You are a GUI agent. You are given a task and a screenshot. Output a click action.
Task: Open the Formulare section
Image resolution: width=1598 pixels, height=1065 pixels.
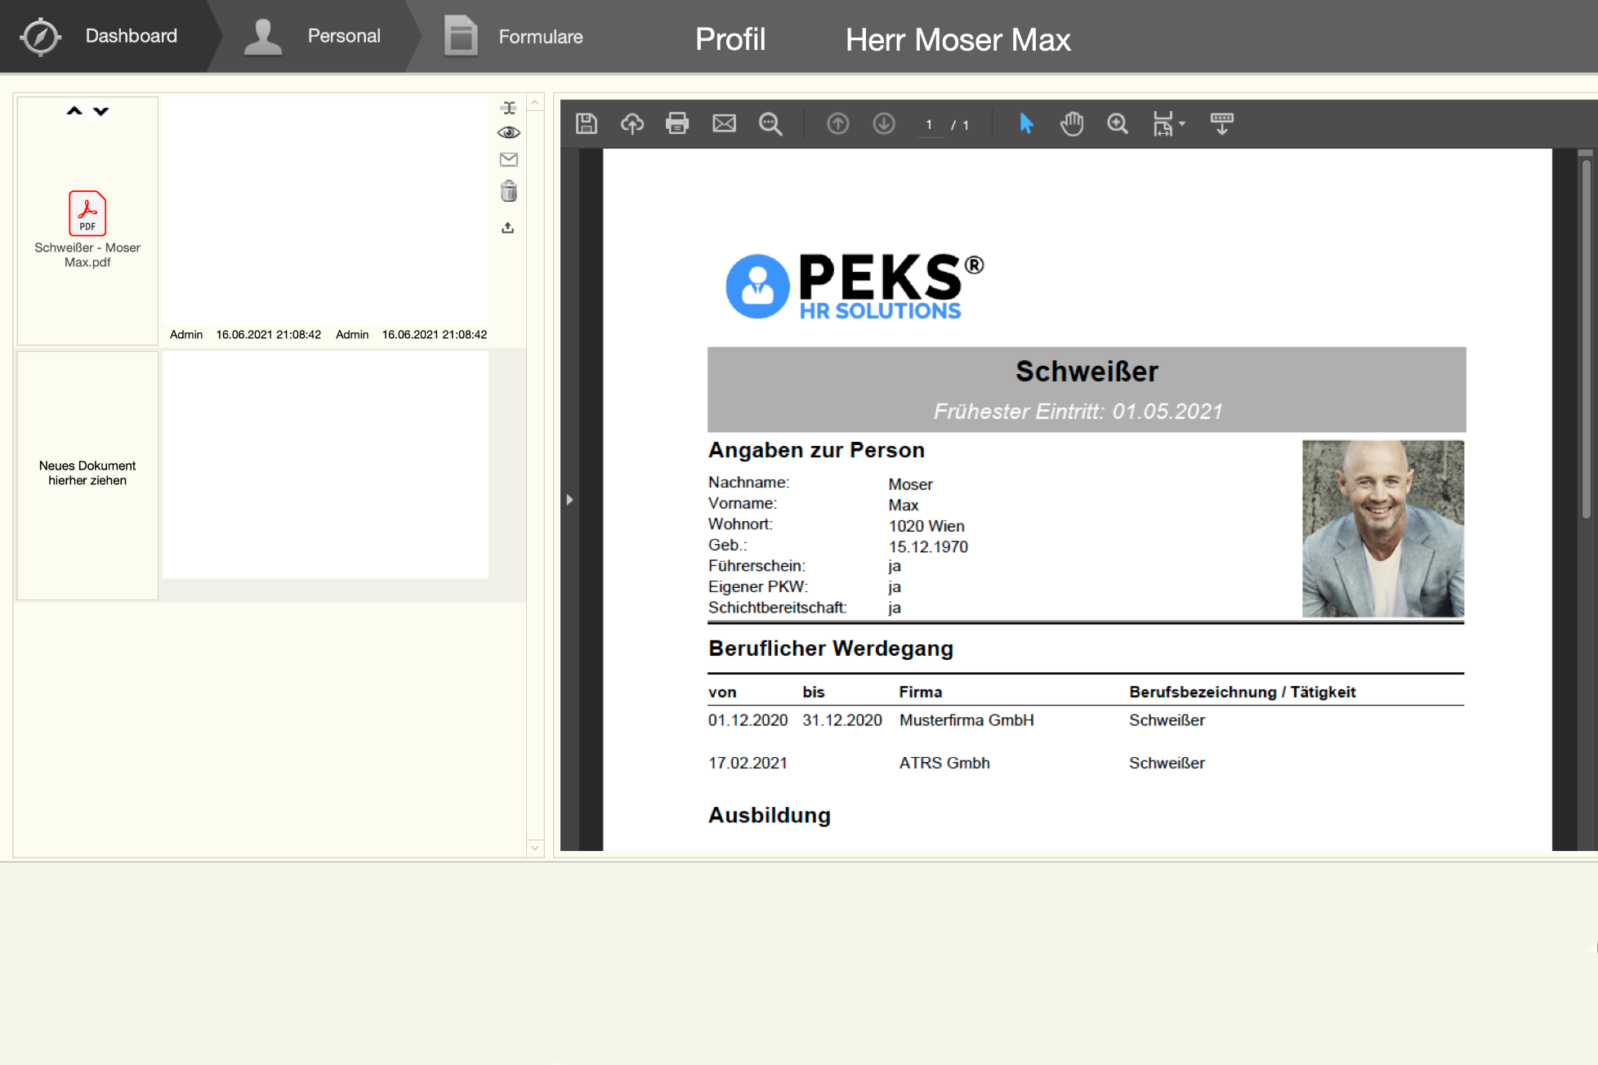point(540,37)
